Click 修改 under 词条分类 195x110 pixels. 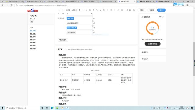32,22
